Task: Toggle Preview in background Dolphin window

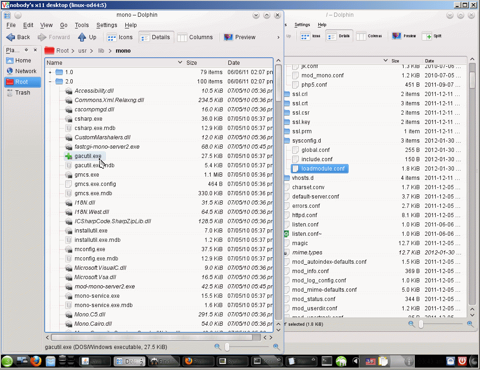Action: click(x=404, y=36)
